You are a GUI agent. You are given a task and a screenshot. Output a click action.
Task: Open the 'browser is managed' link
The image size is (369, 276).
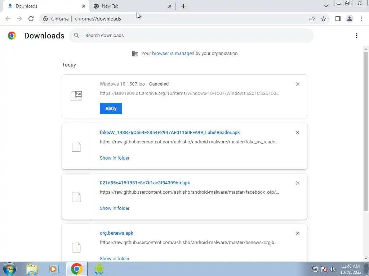pos(173,53)
